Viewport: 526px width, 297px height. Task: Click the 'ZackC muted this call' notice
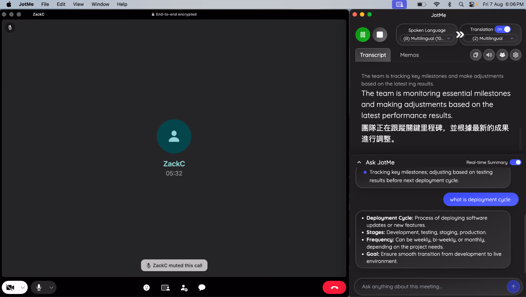[x=174, y=265]
